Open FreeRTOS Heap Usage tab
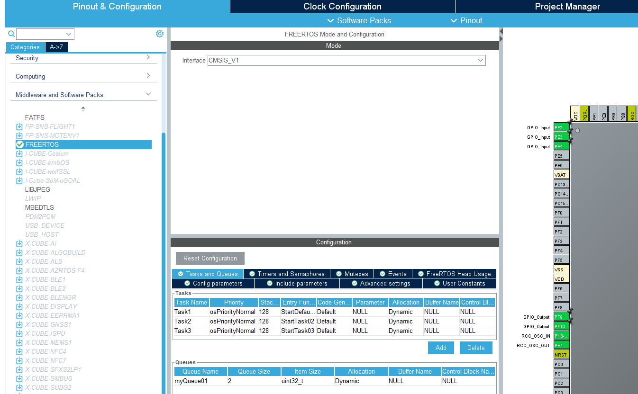The height and width of the screenshot is (394, 638). tap(455, 274)
